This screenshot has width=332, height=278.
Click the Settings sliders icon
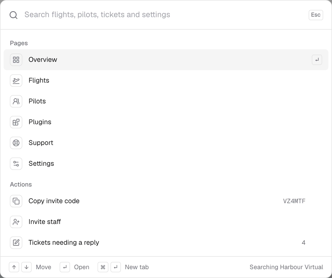(16, 164)
